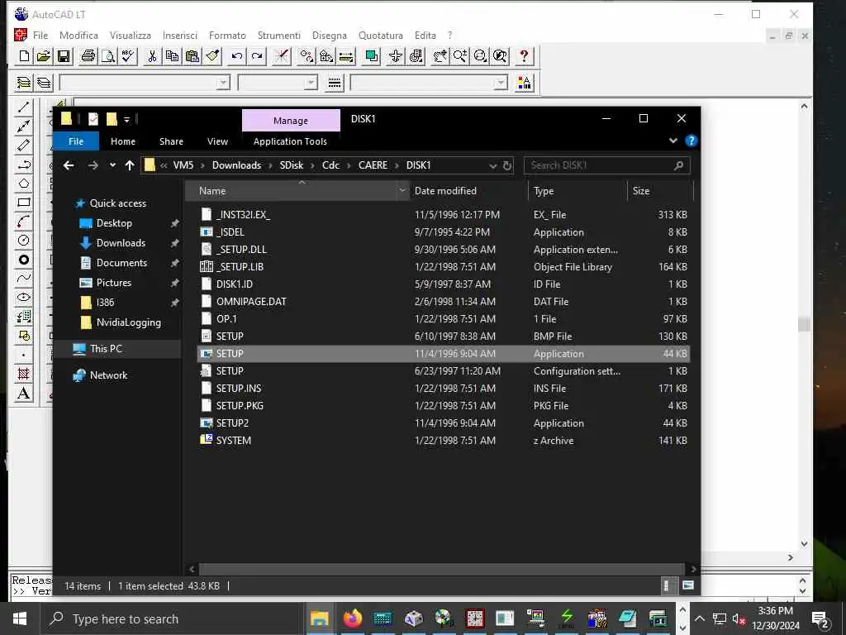Image resolution: width=846 pixels, height=635 pixels.
Task: Open Name column filter dropdown arrow
Action: (x=402, y=191)
